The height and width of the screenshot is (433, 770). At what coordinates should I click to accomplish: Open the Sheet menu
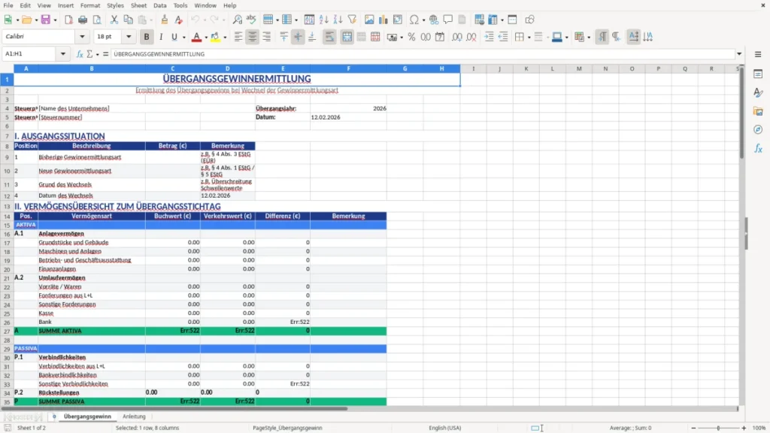coord(138,5)
